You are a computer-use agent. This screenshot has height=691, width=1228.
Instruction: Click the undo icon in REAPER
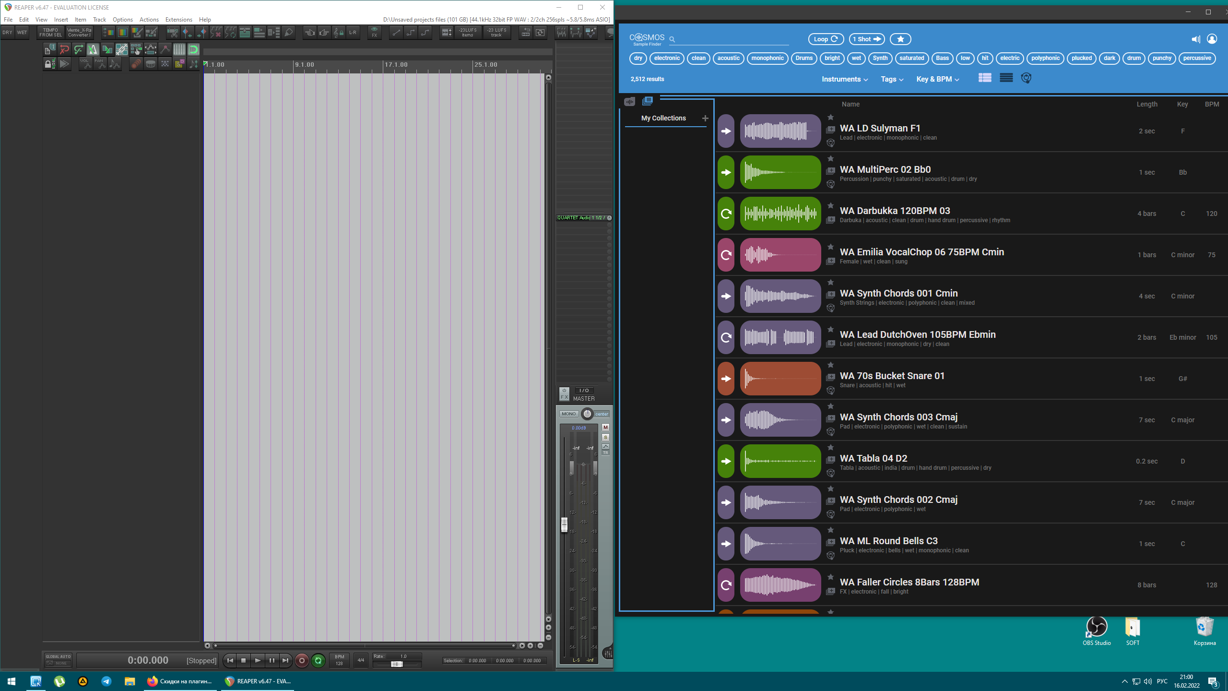tap(64, 49)
